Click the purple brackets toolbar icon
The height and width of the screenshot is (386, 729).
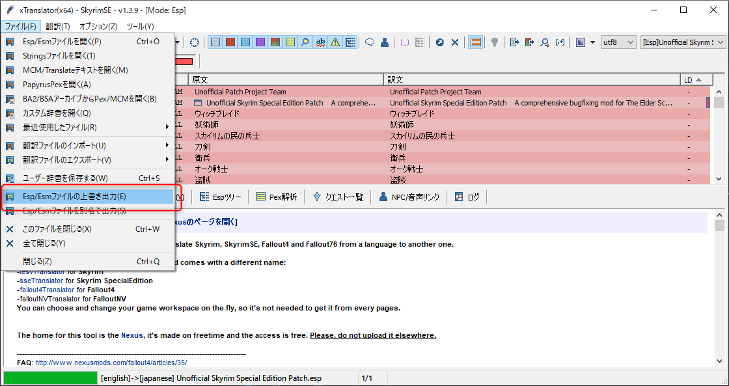pyautogui.click(x=404, y=42)
